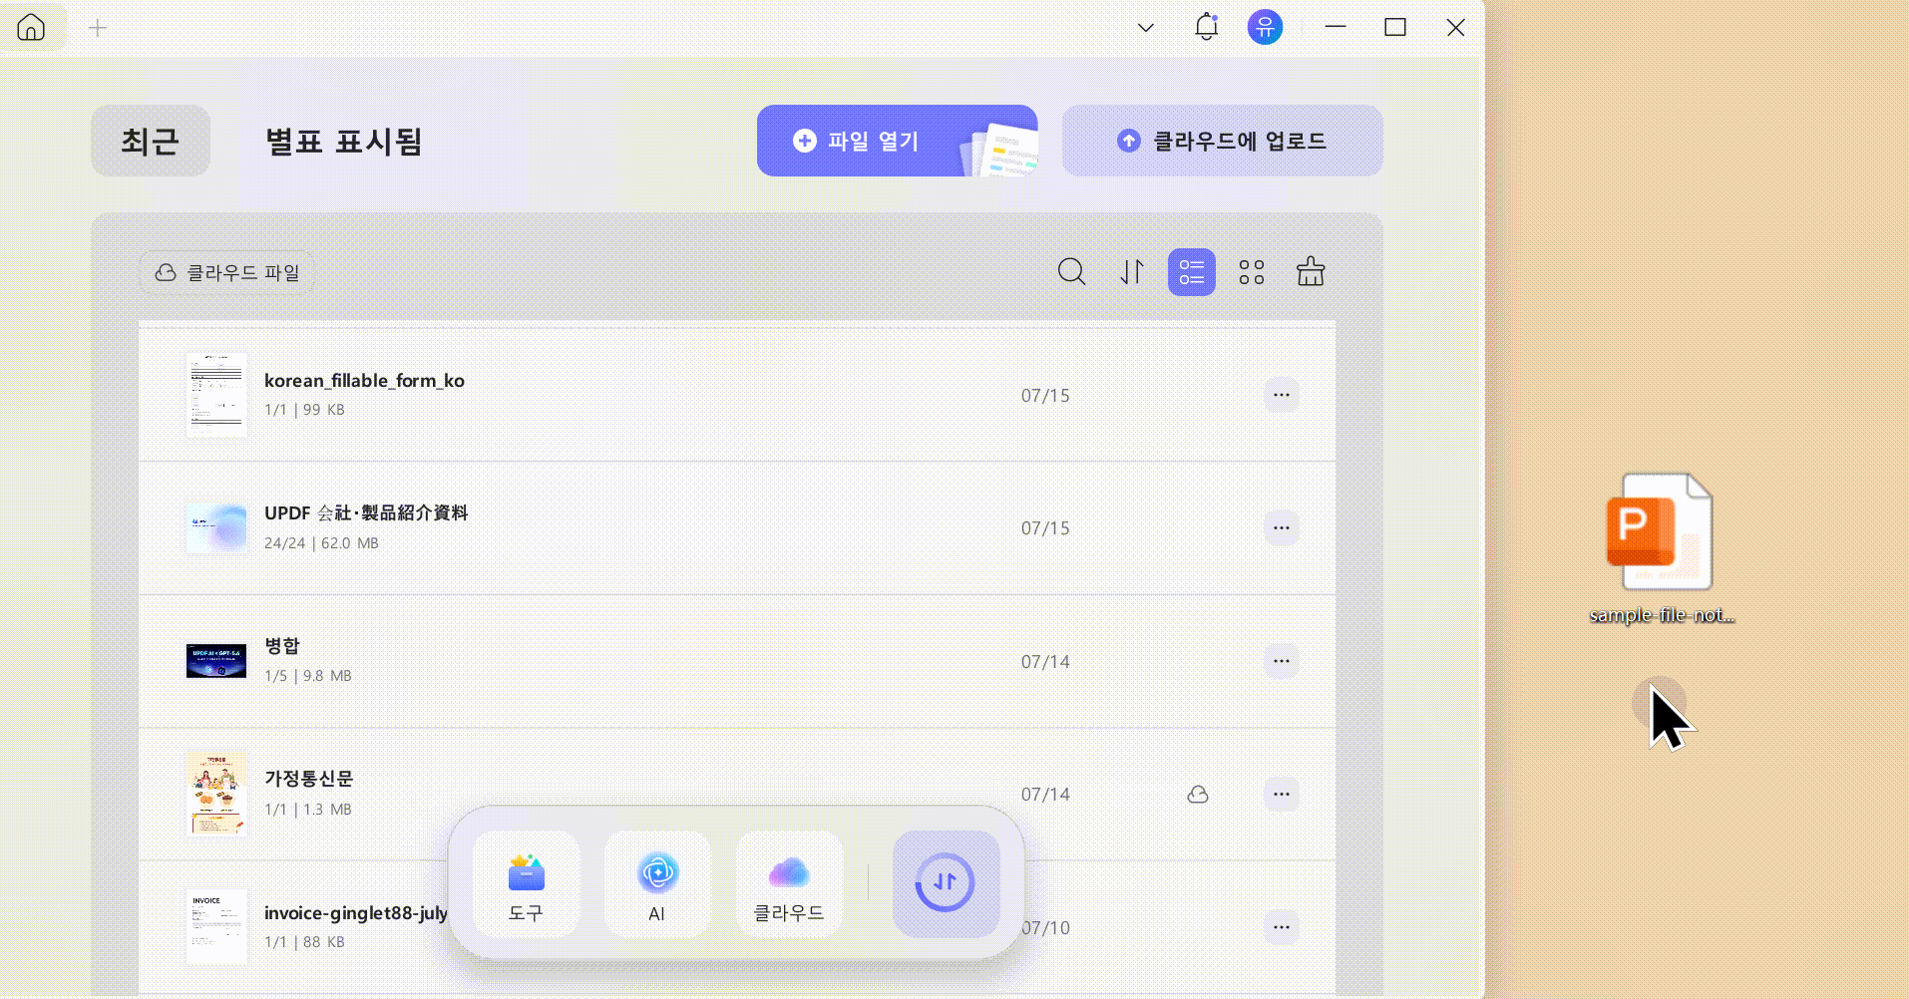Open the user account avatar

pyautogui.click(x=1265, y=27)
